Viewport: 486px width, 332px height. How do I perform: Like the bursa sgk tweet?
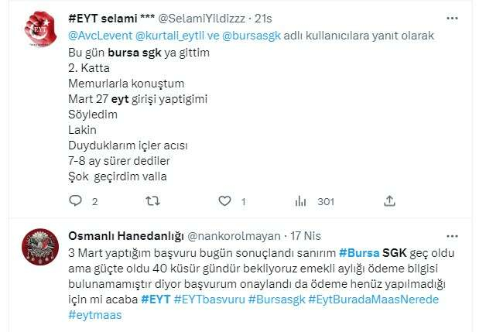click(224, 201)
